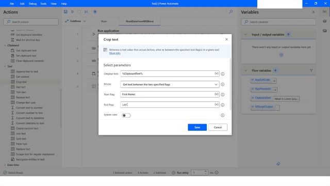Click the Run delay value field
Viewport: 330px width, 186px height.
pyautogui.click(x=197, y=173)
